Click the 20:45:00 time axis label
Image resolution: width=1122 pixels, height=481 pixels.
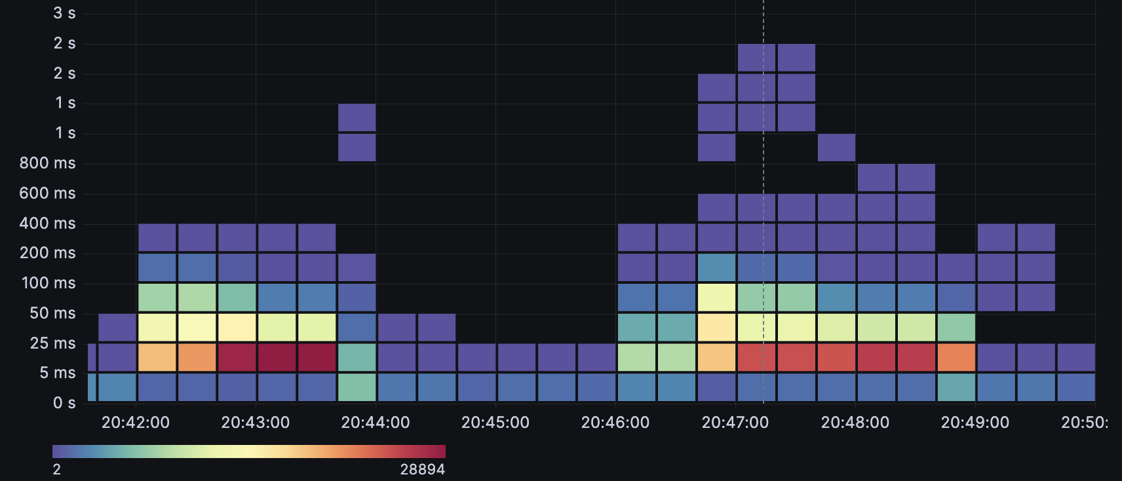(x=495, y=423)
